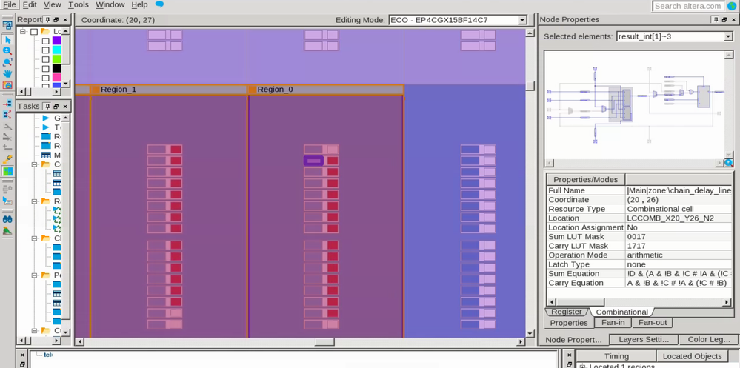Select the cyan color swatch in Report
Viewport: 740px width, 368px height.
(x=56, y=50)
